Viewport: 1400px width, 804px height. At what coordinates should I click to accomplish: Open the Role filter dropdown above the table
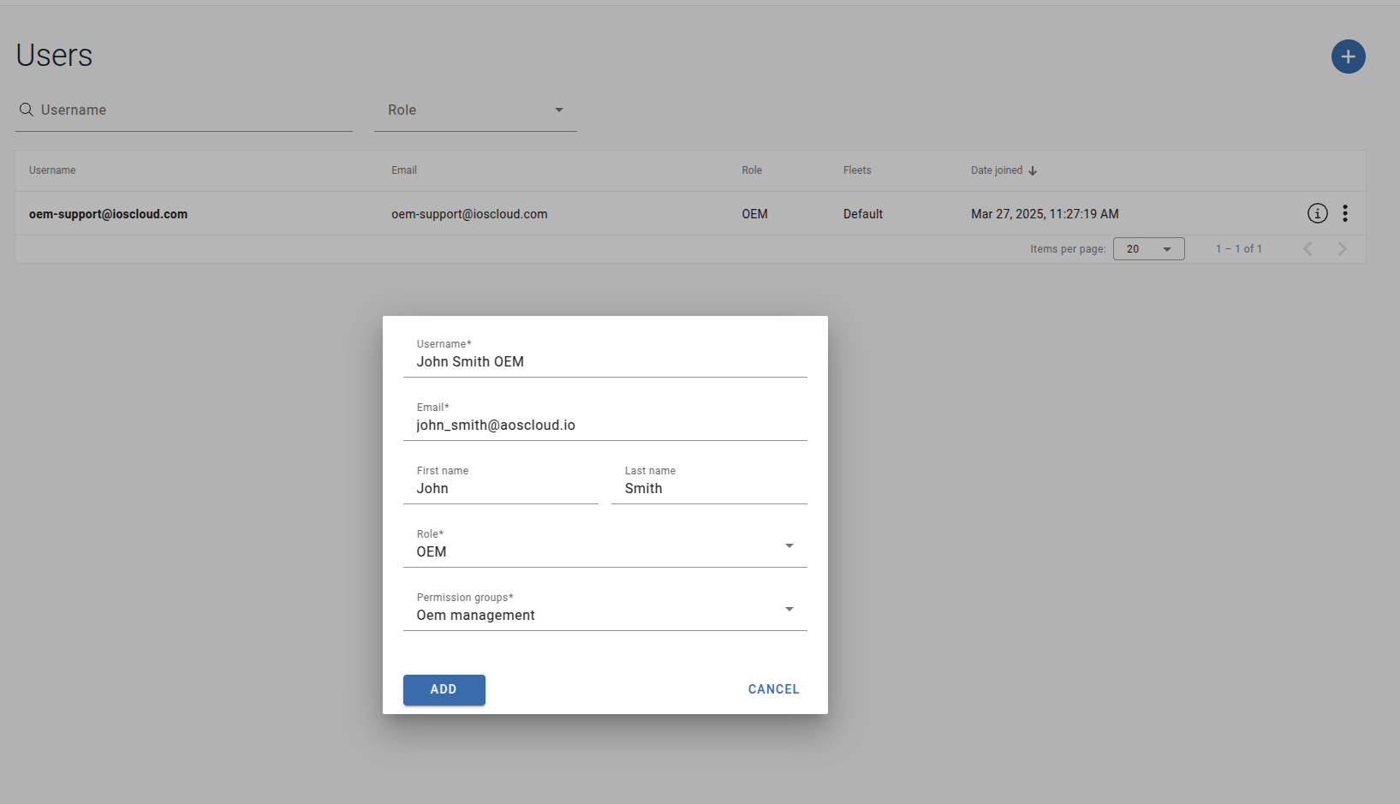(559, 110)
